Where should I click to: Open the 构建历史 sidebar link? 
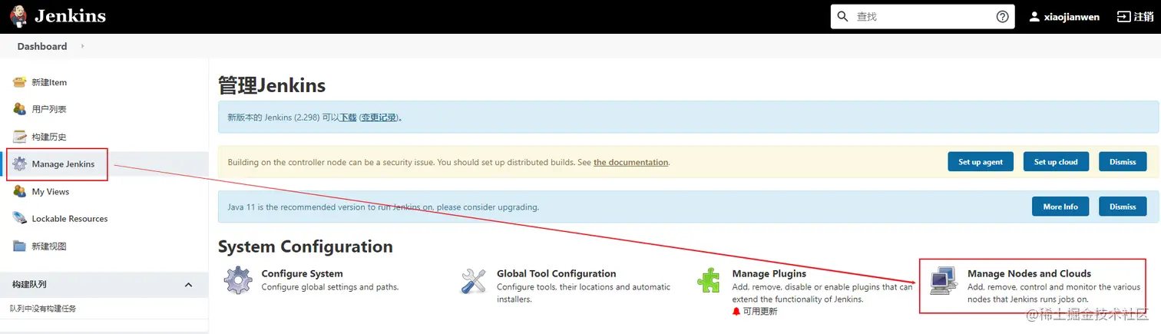[49, 137]
